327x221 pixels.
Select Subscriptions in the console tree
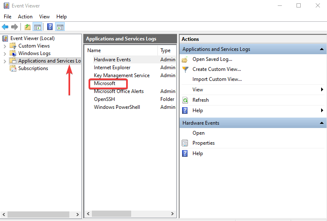click(x=33, y=68)
